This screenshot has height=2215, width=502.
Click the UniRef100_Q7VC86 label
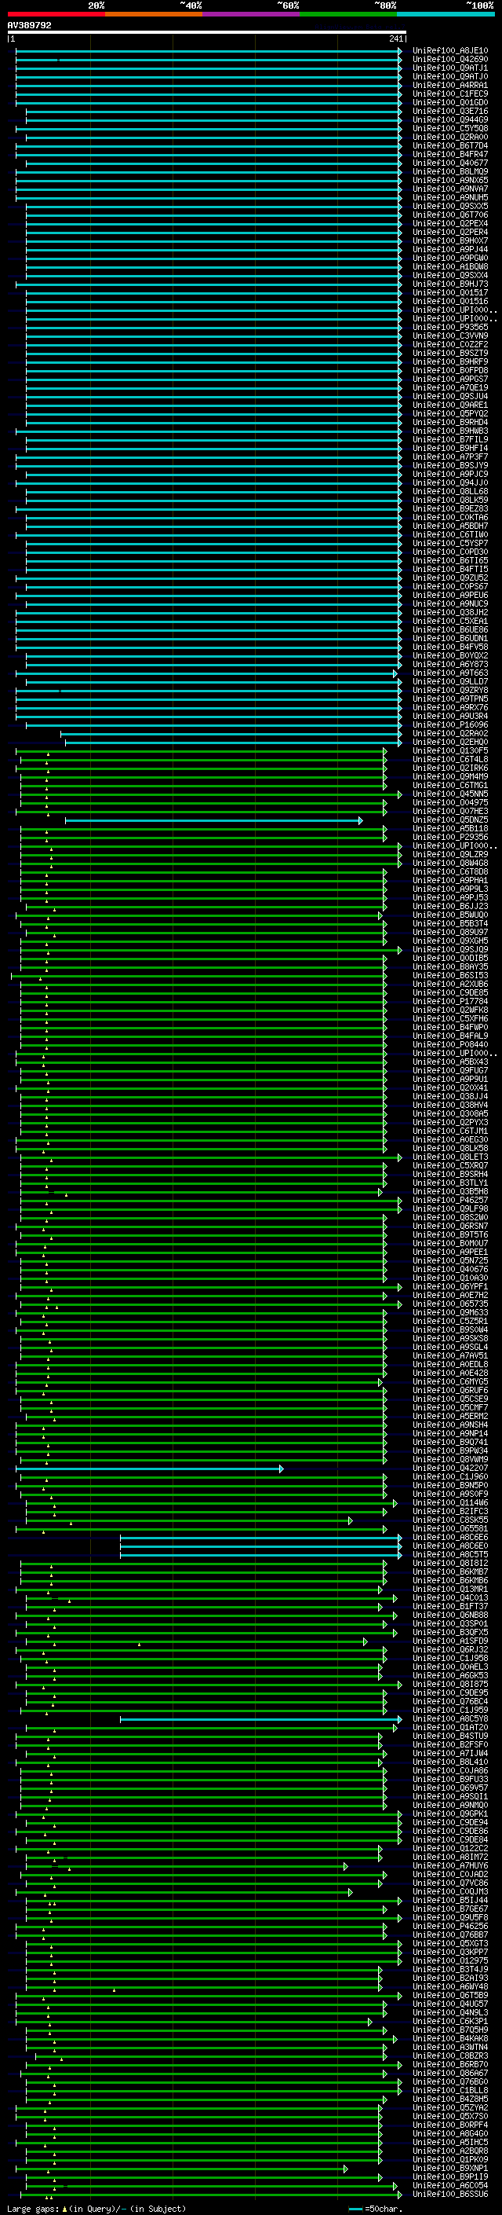click(x=450, y=1883)
